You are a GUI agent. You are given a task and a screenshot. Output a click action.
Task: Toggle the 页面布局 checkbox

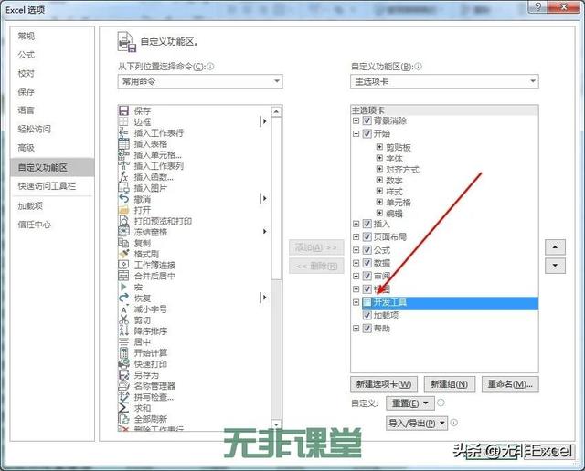point(367,236)
